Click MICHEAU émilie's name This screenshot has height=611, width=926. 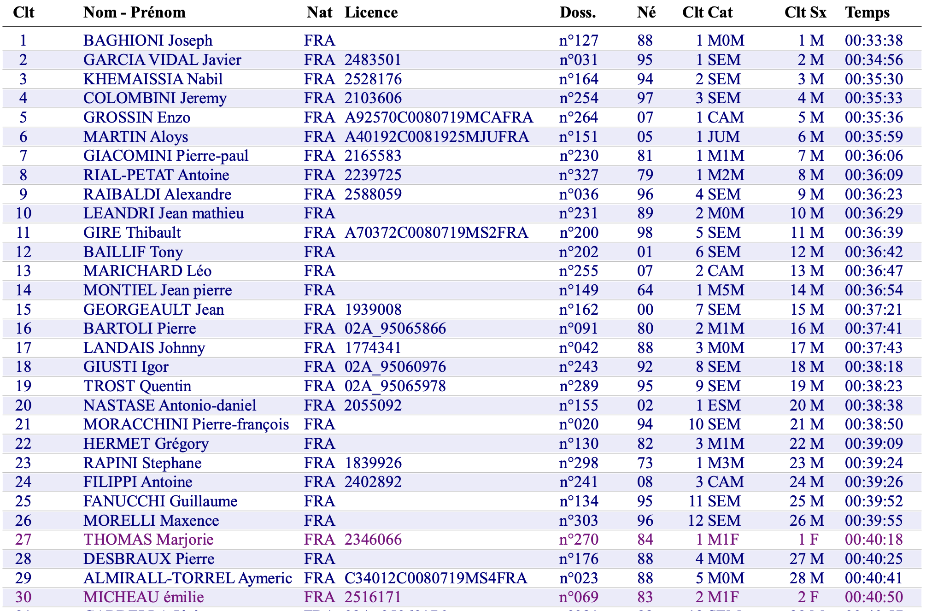click(143, 597)
